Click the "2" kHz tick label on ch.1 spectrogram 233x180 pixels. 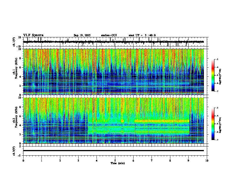pos(20,86)
